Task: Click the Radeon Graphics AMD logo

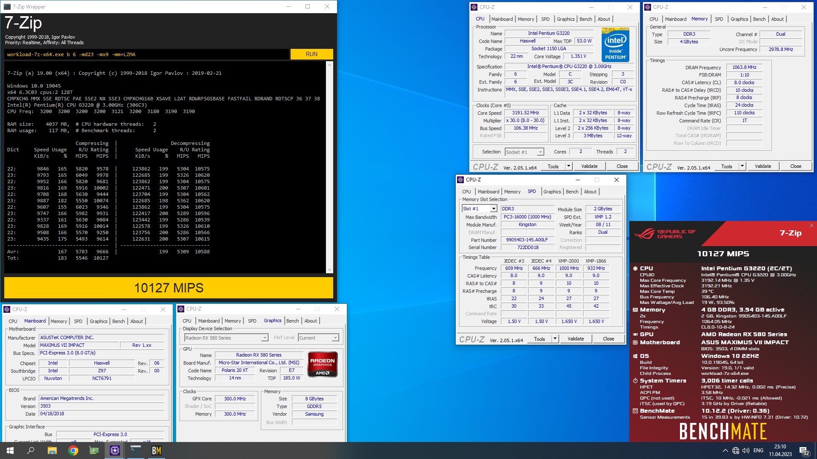Action: coord(323,364)
